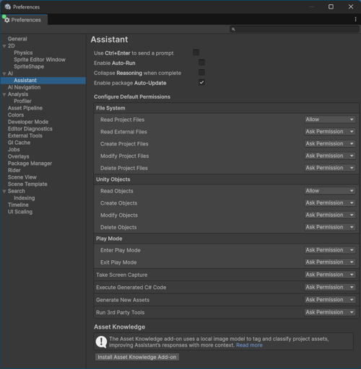Open UI Scaling settings
The image size is (361, 369).
click(x=20, y=212)
